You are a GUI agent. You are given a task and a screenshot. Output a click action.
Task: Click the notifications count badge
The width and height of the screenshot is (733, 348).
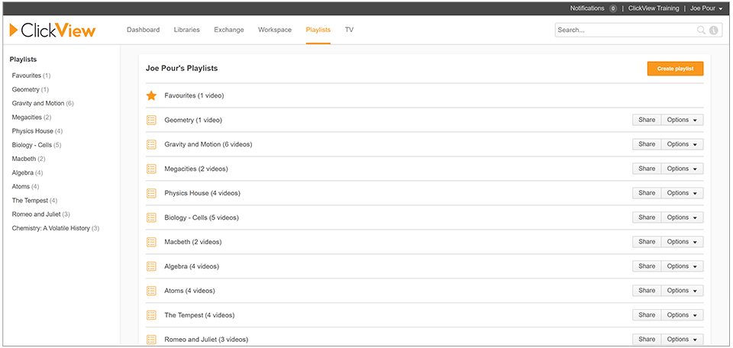point(612,8)
